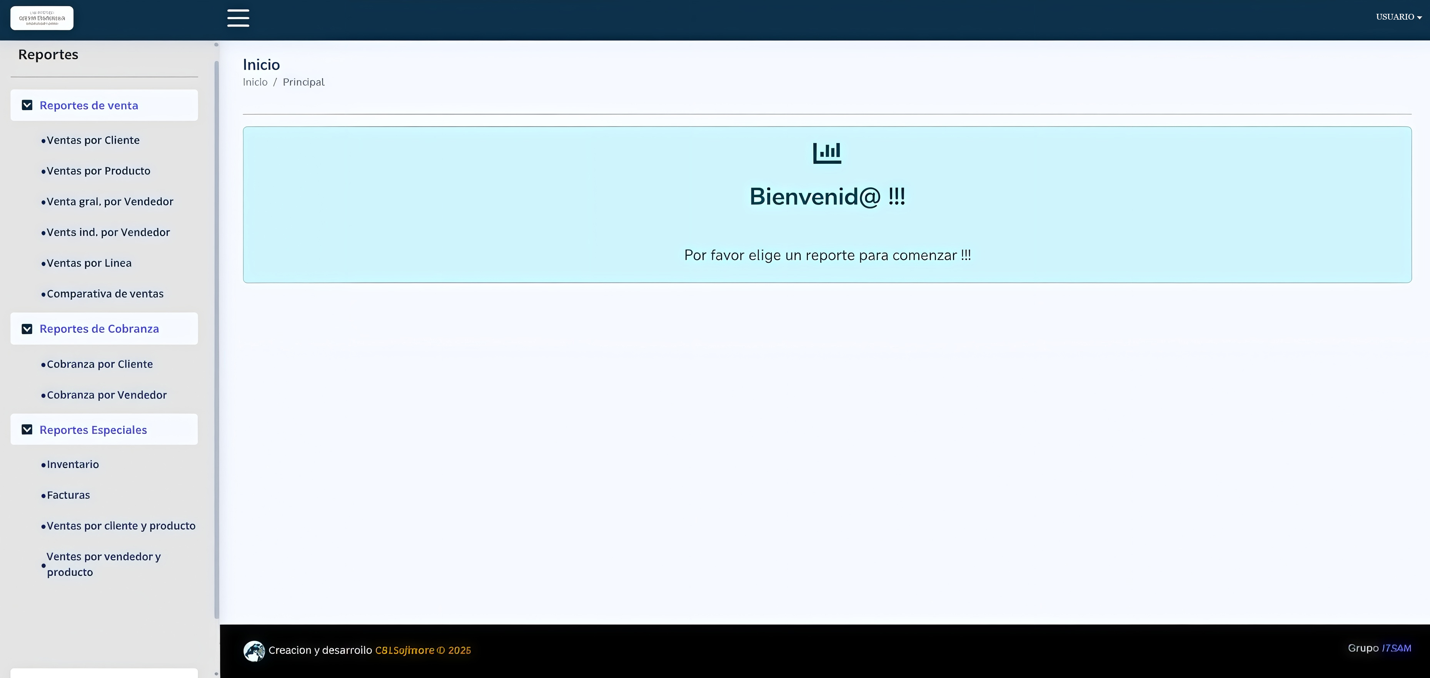Click the hamburger menu icon
Screen dimensions: 1430x678
point(238,18)
